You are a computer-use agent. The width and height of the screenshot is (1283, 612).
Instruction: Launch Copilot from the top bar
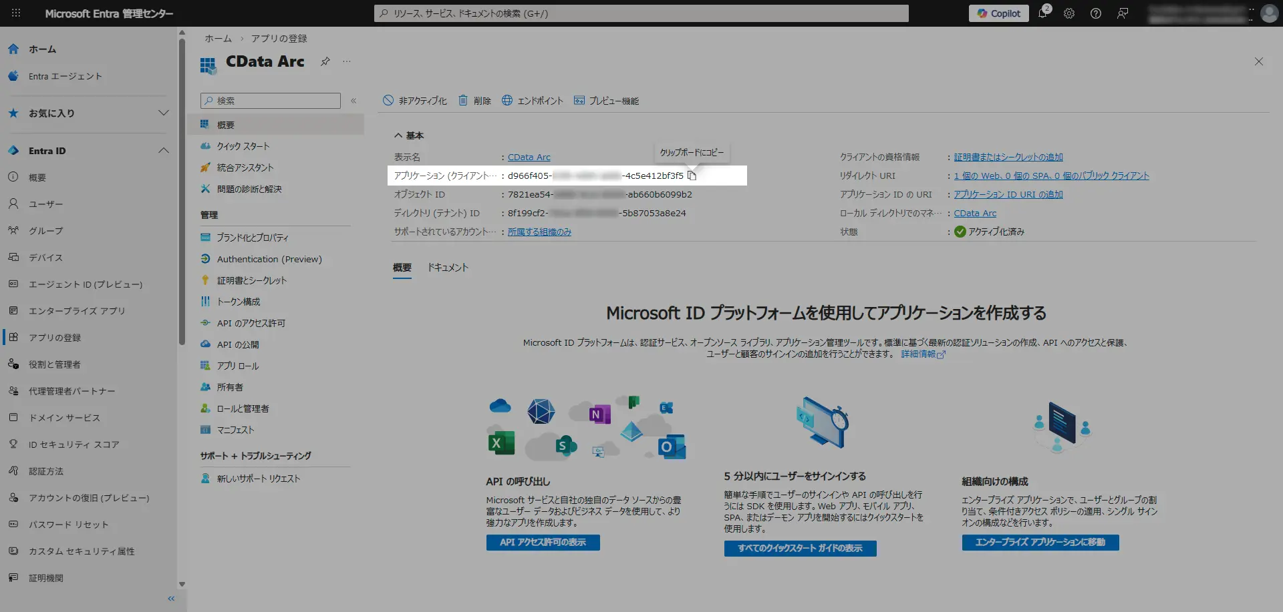pyautogui.click(x=999, y=13)
